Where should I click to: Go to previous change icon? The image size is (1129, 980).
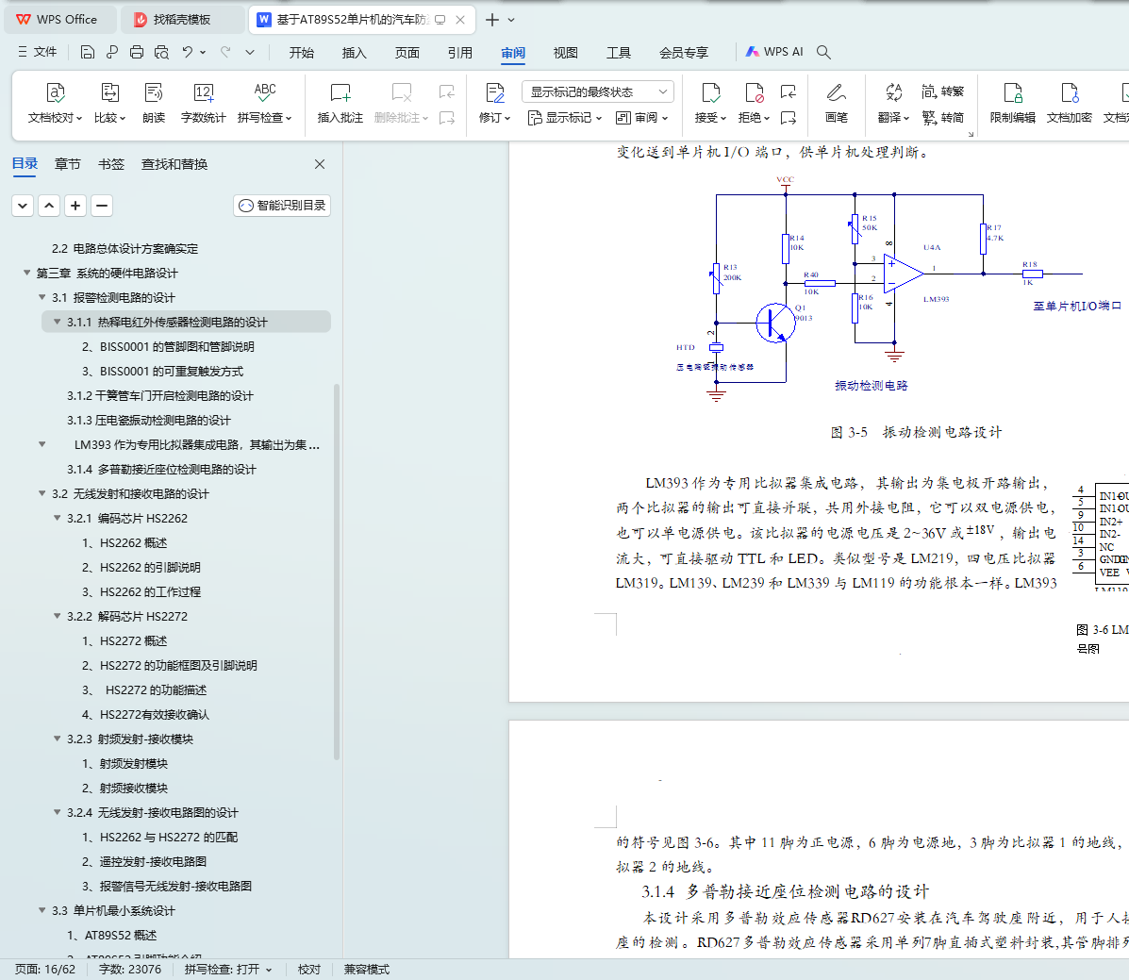(789, 91)
